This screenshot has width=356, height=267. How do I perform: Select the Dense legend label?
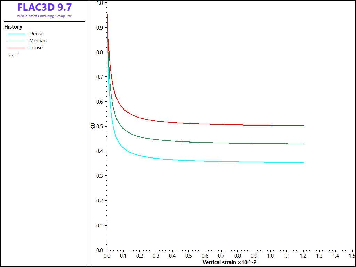[36, 34]
